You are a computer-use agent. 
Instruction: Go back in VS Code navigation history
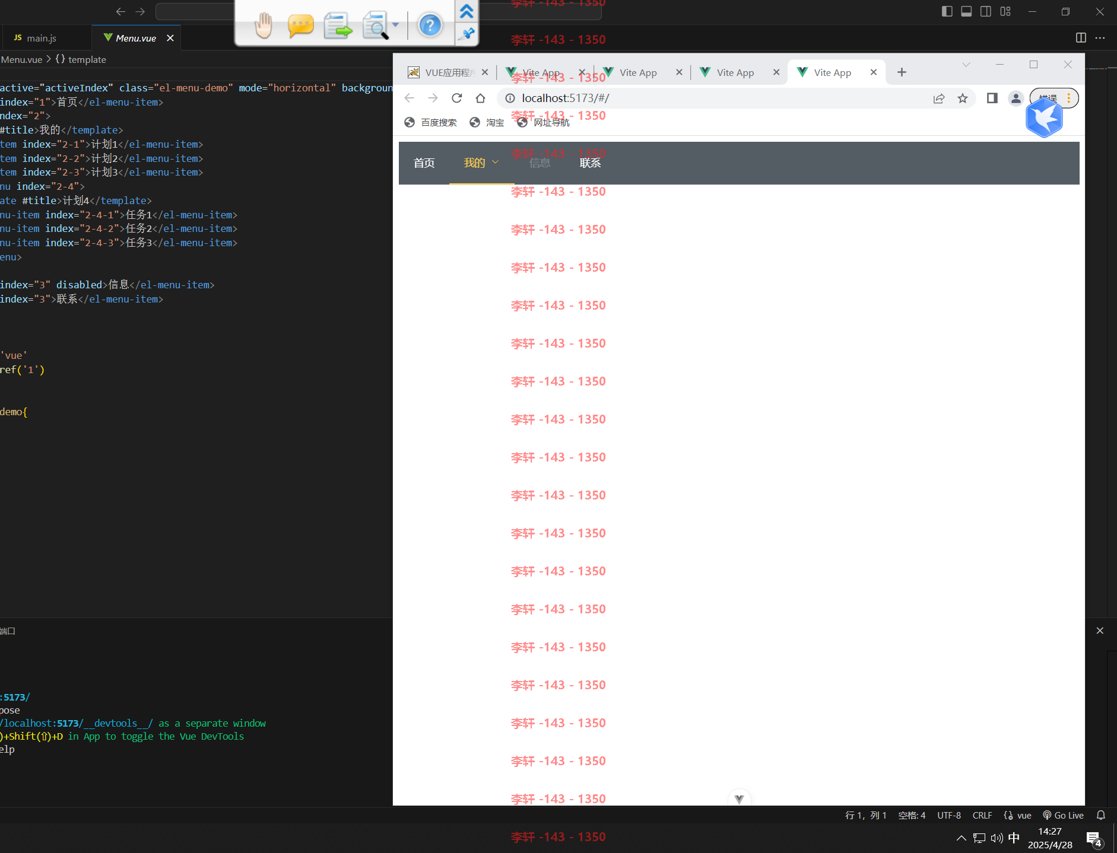coord(121,11)
